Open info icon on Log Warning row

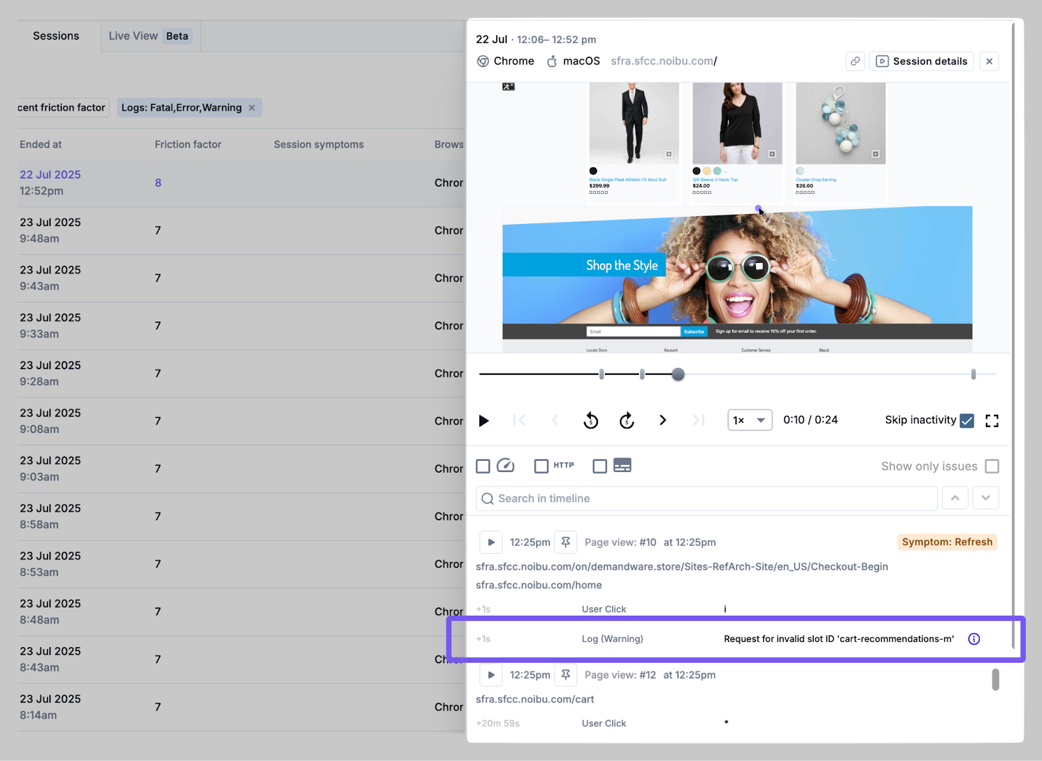(x=974, y=639)
